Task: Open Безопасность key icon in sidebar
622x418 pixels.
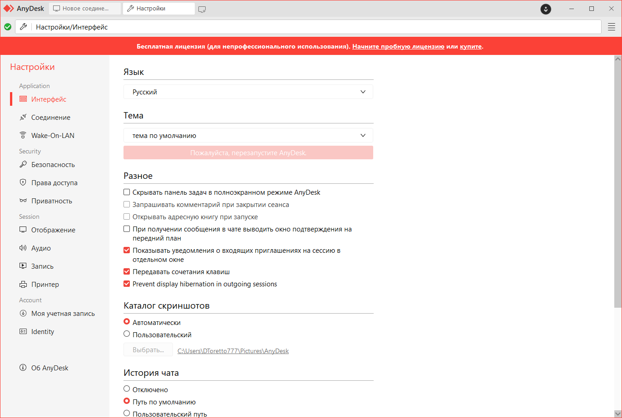Action: (x=23, y=164)
